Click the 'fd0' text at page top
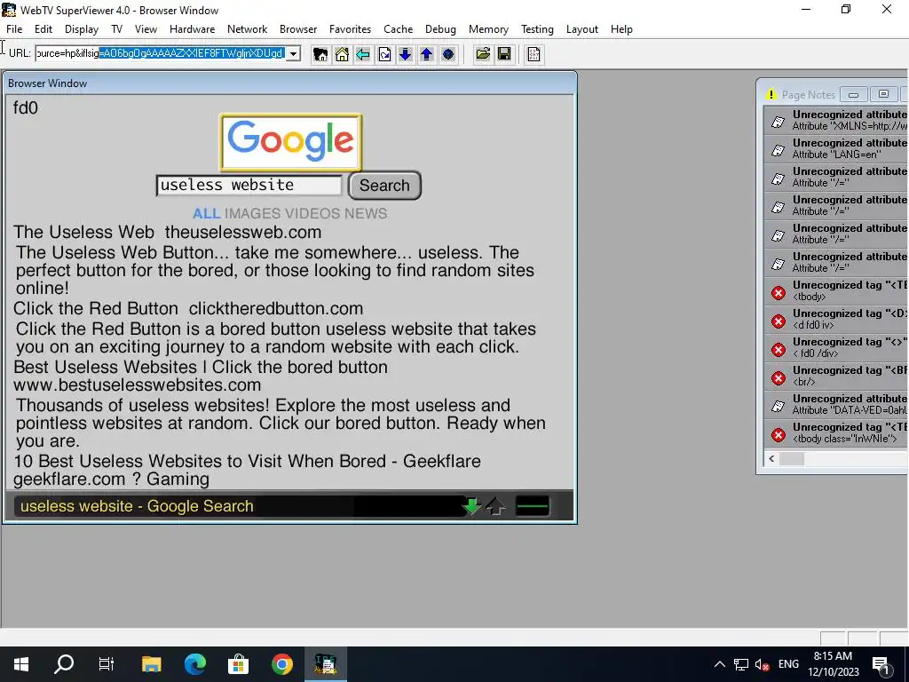 pyautogui.click(x=26, y=107)
